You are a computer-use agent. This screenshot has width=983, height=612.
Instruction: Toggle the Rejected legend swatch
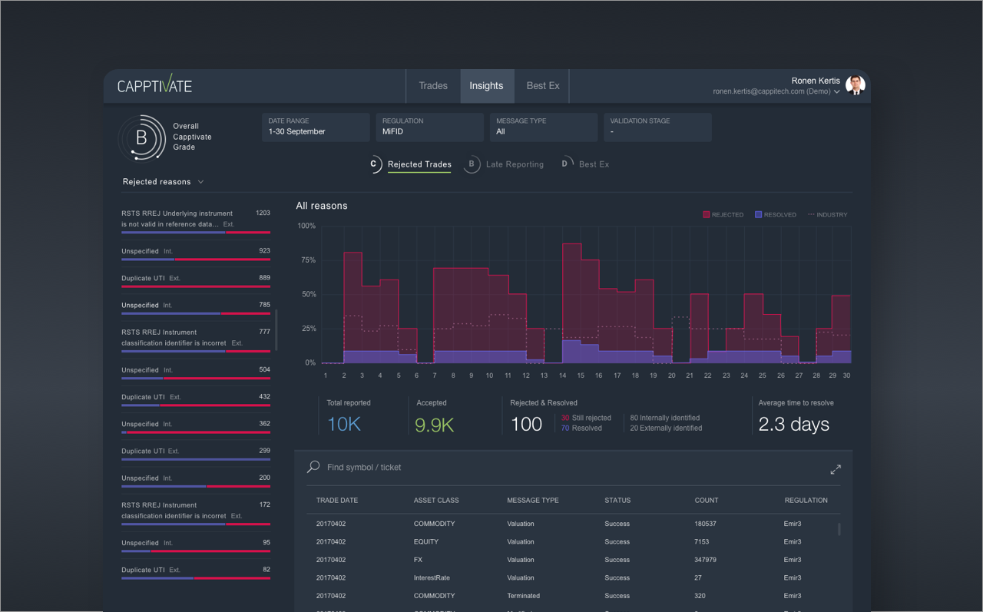[706, 215]
